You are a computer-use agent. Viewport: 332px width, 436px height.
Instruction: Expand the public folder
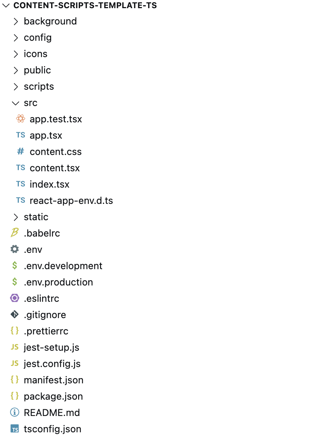pyautogui.click(x=16, y=70)
